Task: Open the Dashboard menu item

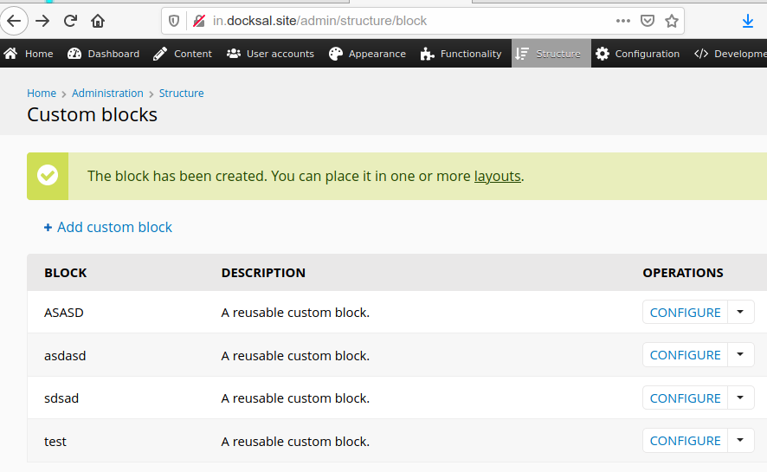Action: 103,54
